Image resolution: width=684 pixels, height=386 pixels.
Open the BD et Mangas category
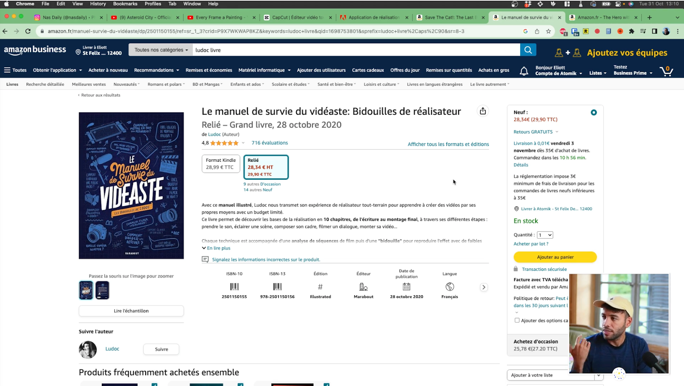(x=207, y=84)
